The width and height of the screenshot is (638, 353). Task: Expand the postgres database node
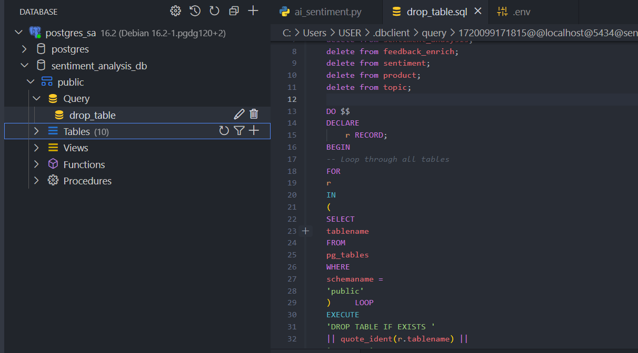pos(24,49)
